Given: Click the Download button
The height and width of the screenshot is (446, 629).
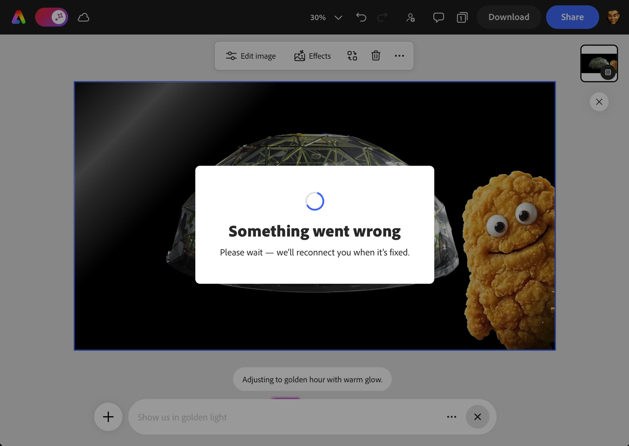Looking at the screenshot, I should pyautogui.click(x=509, y=17).
